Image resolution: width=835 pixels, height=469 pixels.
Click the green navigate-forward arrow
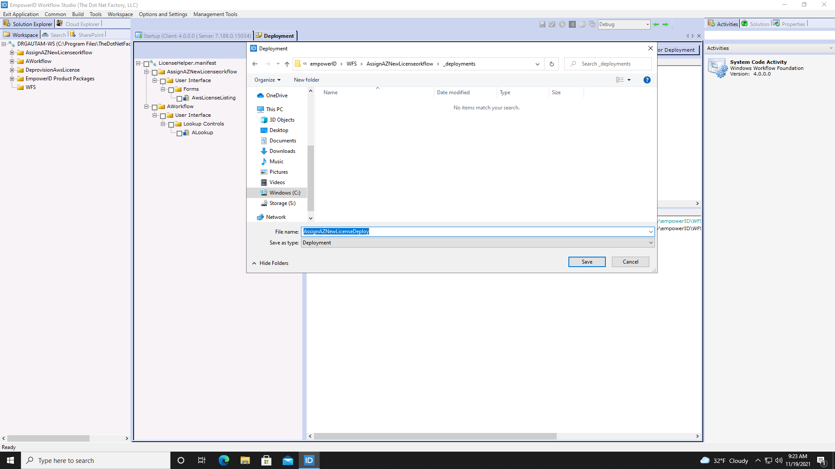coord(666,24)
